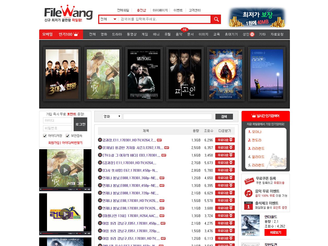This screenshot has width=328, height=246.
Task: Click the magnifier search button in the header
Action: [216, 19]
